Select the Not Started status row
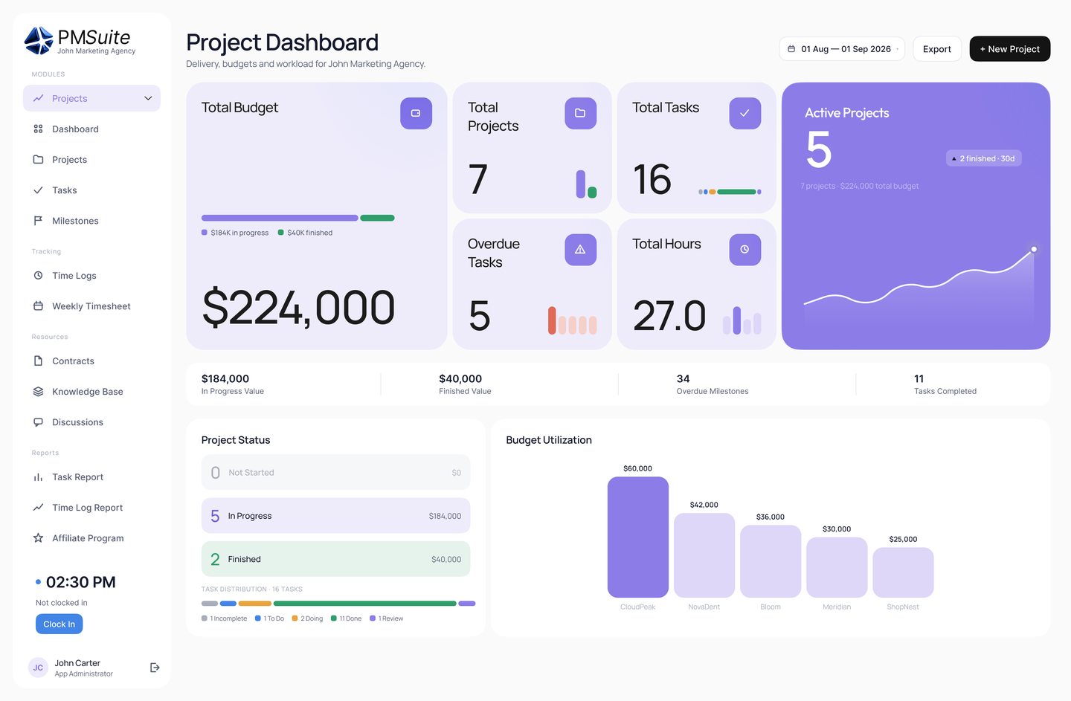 pyautogui.click(x=335, y=472)
